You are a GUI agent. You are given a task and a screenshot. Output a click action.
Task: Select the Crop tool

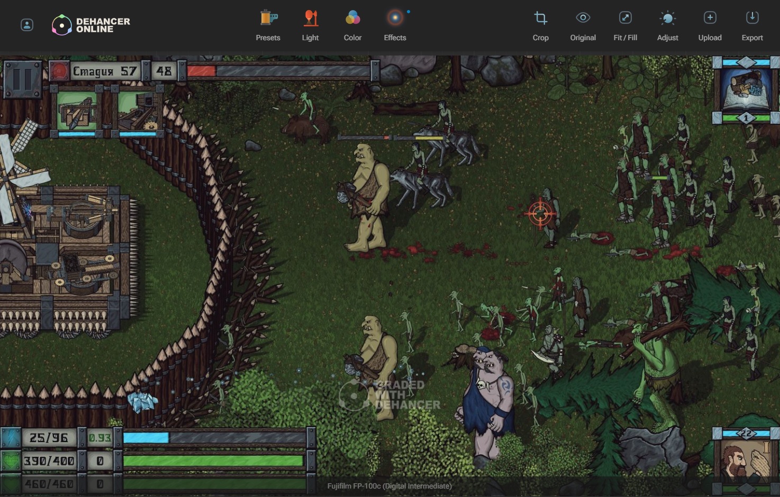[x=541, y=25]
